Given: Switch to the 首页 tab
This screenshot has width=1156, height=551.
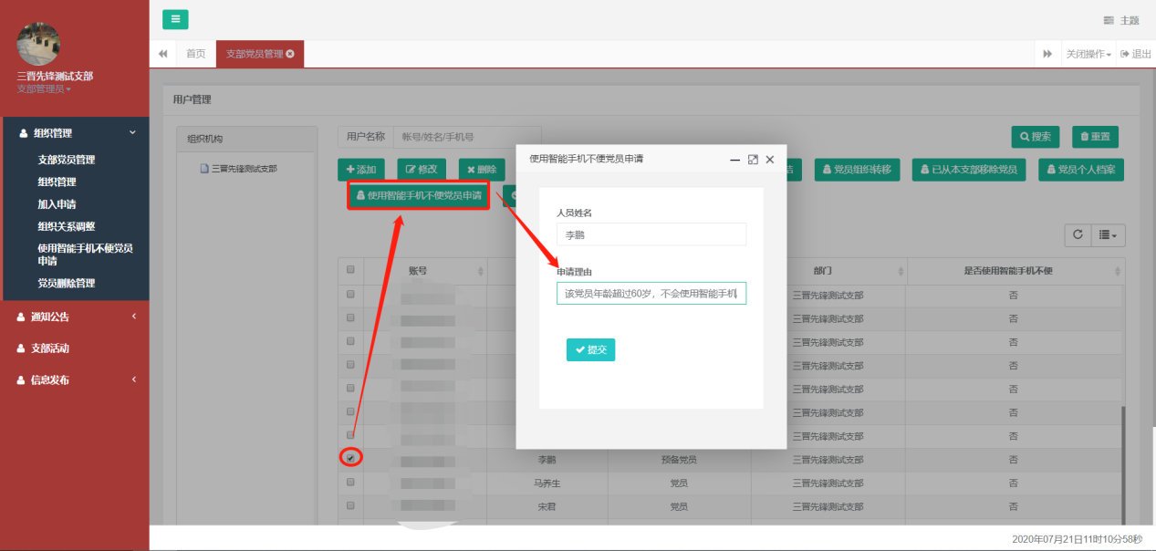Looking at the screenshot, I should click(x=195, y=54).
